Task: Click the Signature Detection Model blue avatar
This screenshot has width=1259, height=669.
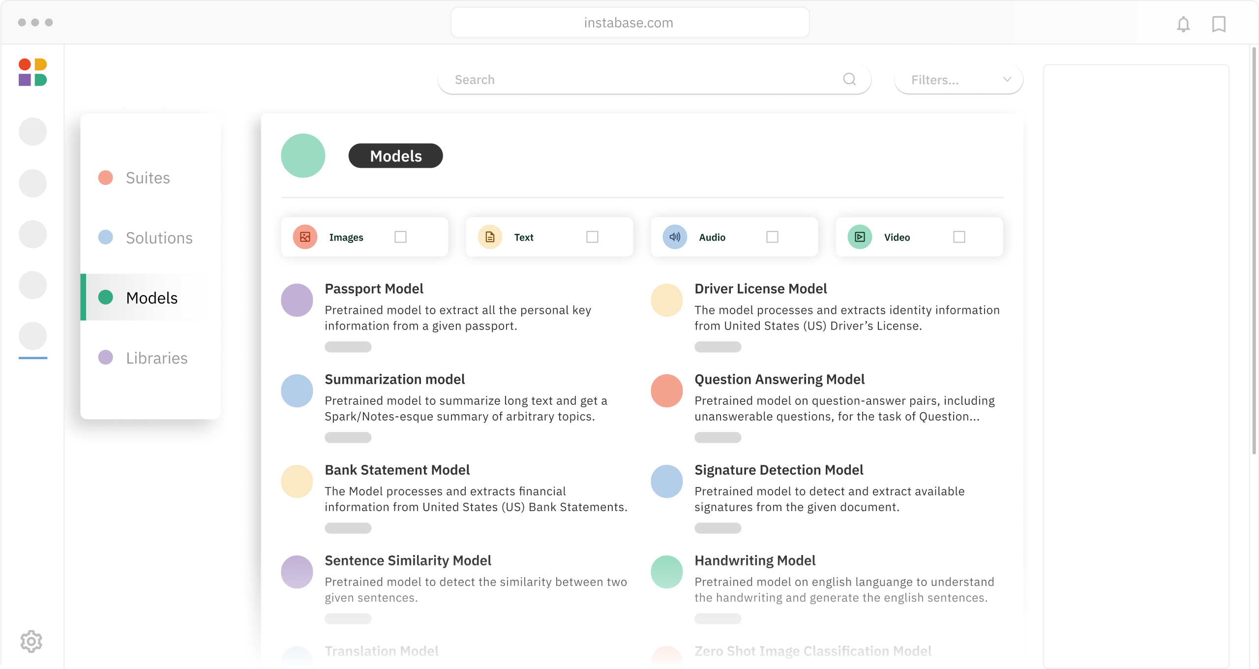Action: pyautogui.click(x=667, y=481)
